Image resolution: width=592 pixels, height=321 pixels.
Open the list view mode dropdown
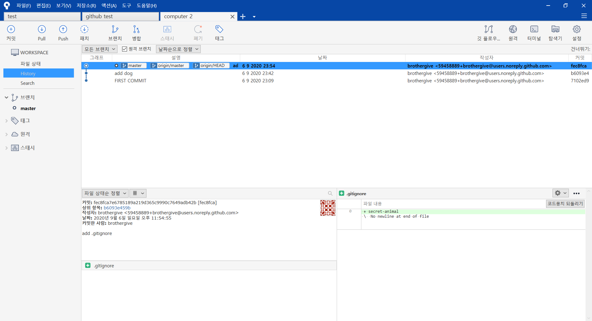pos(138,193)
